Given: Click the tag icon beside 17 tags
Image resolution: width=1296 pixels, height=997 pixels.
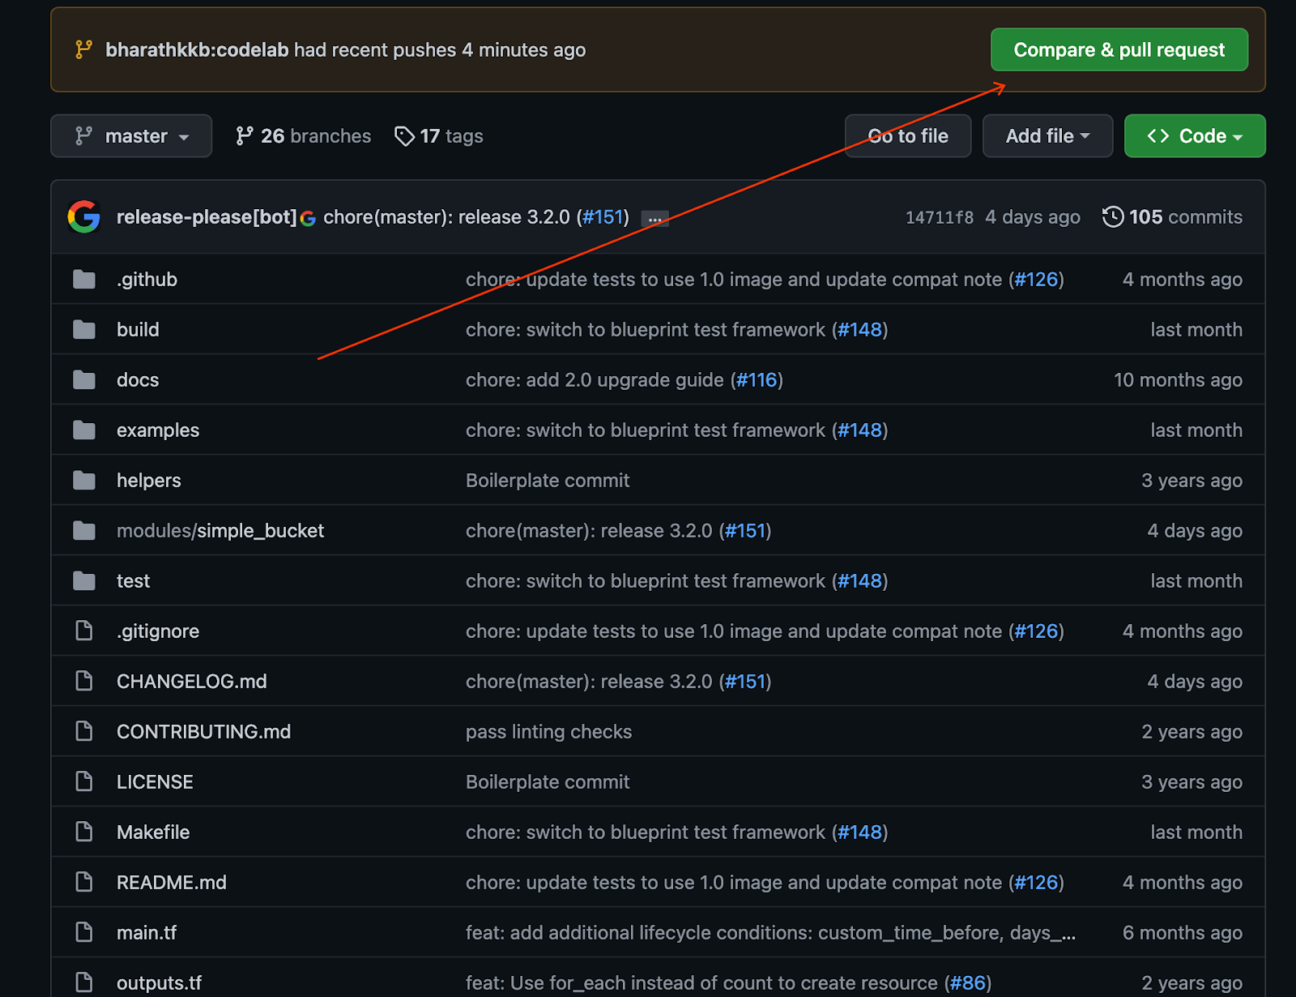Looking at the screenshot, I should point(404,136).
